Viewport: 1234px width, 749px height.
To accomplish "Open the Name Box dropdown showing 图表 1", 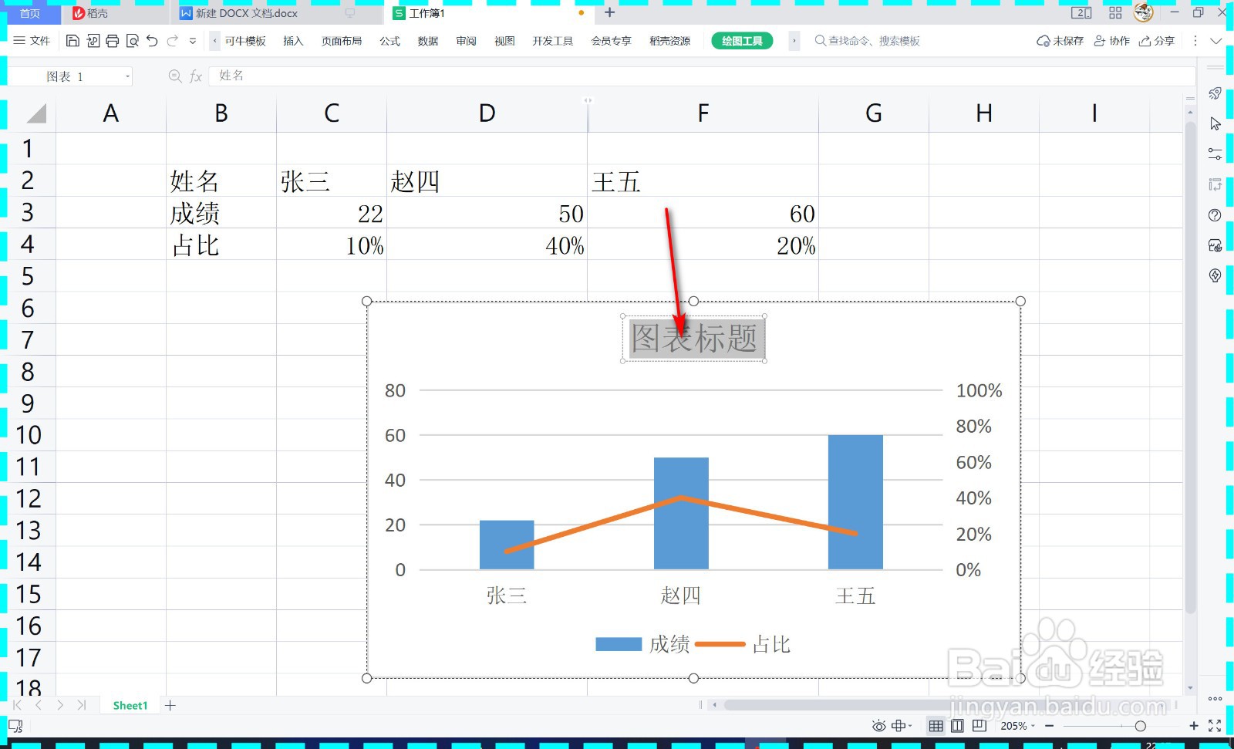I will (x=127, y=76).
